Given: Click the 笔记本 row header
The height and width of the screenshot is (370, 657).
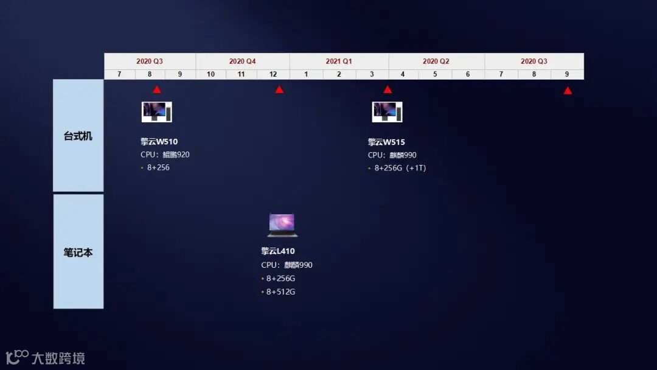Looking at the screenshot, I should pyautogui.click(x=78, y=251).
